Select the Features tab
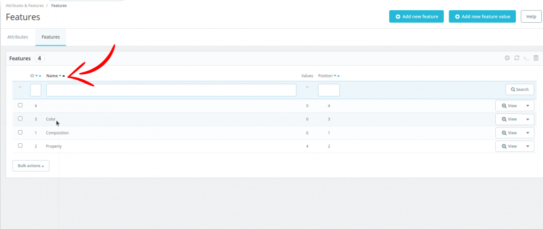Viewport: 543px width, 229px height. (x=50, y=37)
